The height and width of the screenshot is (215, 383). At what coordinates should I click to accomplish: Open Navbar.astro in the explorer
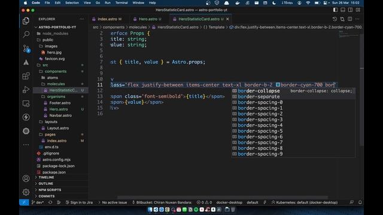61,115
